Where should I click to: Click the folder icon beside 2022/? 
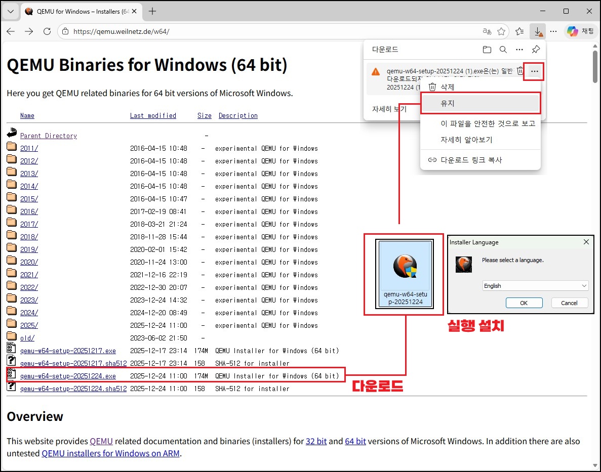(12, 286)
